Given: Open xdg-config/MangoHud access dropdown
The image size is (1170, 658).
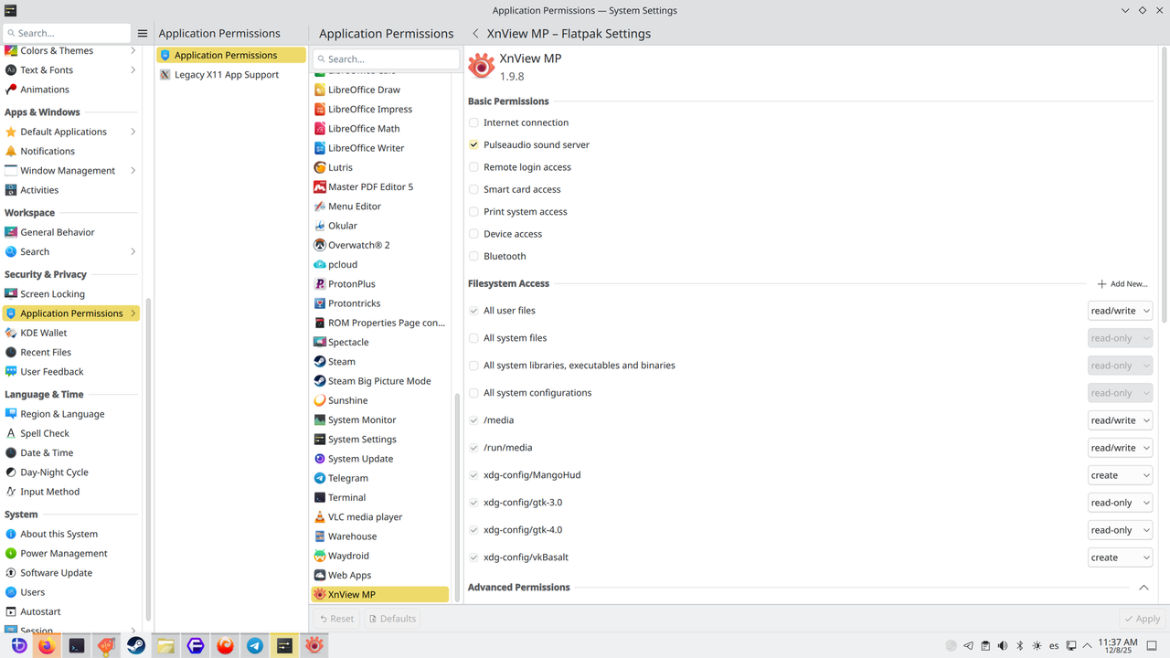Looking at the screenshot, I should point(1120,475).
